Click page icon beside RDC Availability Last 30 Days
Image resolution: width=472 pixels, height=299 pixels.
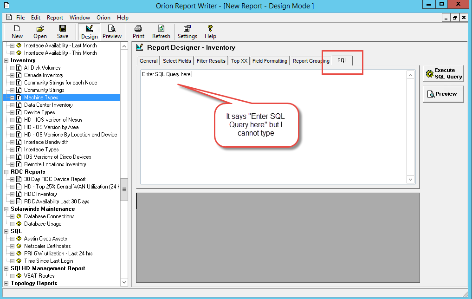tap(19, 201)
